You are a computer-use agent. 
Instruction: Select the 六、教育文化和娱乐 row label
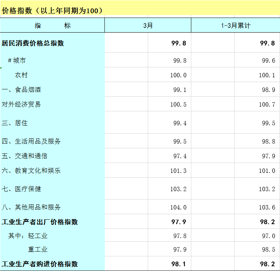[x=31, y=171]
